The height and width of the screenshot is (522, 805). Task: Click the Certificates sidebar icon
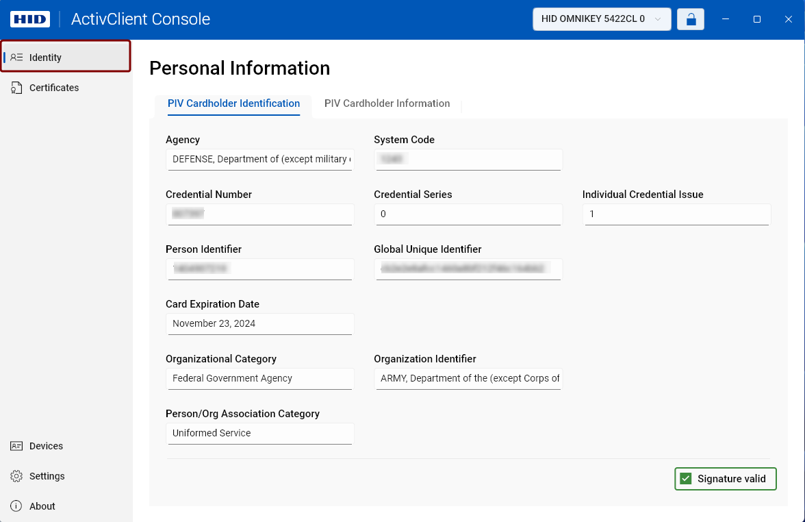tap(17, 88)
